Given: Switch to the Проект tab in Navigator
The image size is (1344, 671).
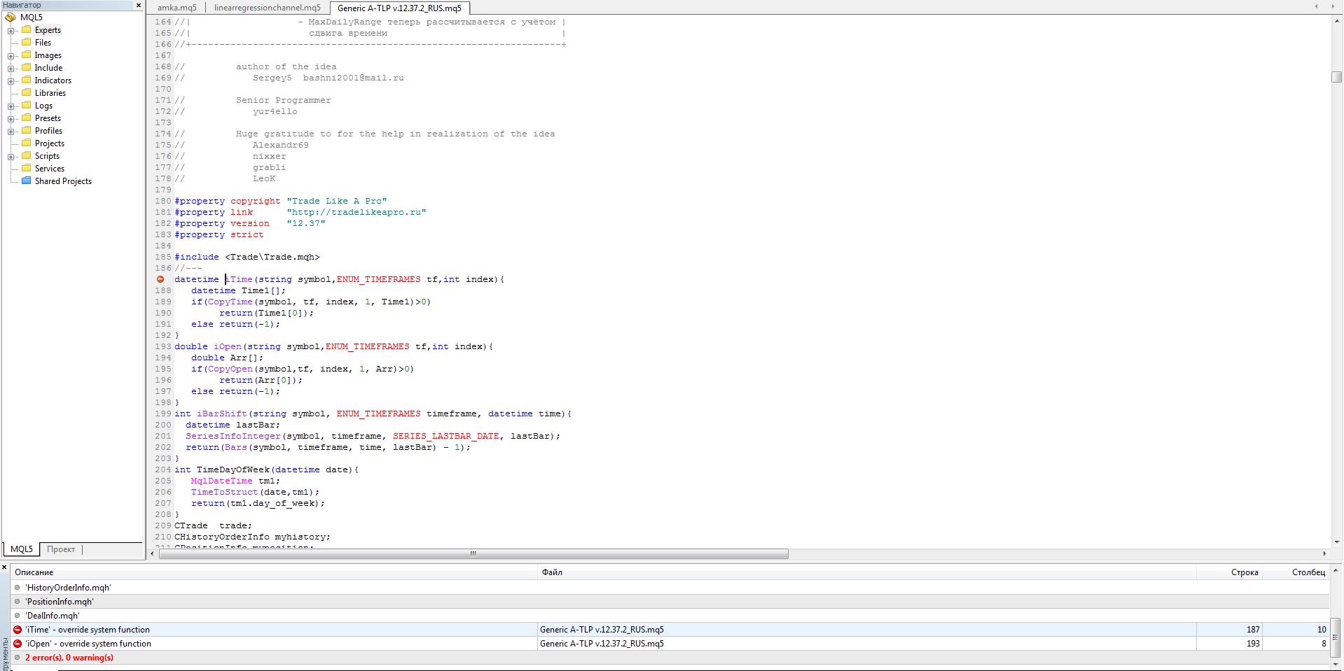Looking at the screenshot, I should 61,549.
